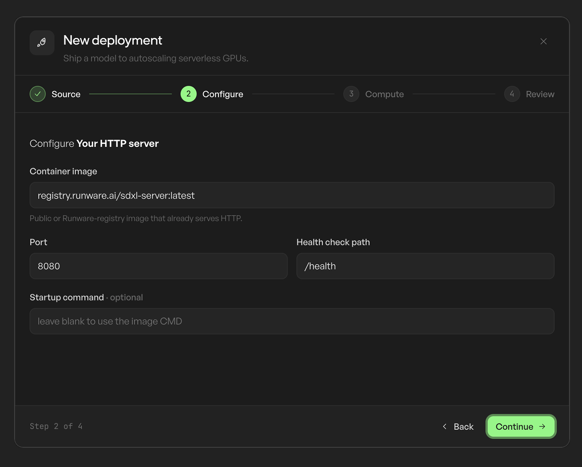
Task: Click the "Step 2 of 4" text
Action: pos(56,426)
